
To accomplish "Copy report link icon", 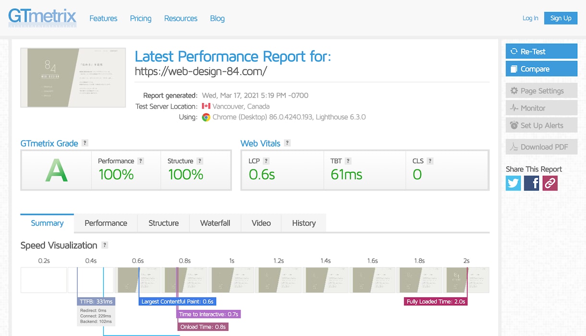I will (550, 183).
